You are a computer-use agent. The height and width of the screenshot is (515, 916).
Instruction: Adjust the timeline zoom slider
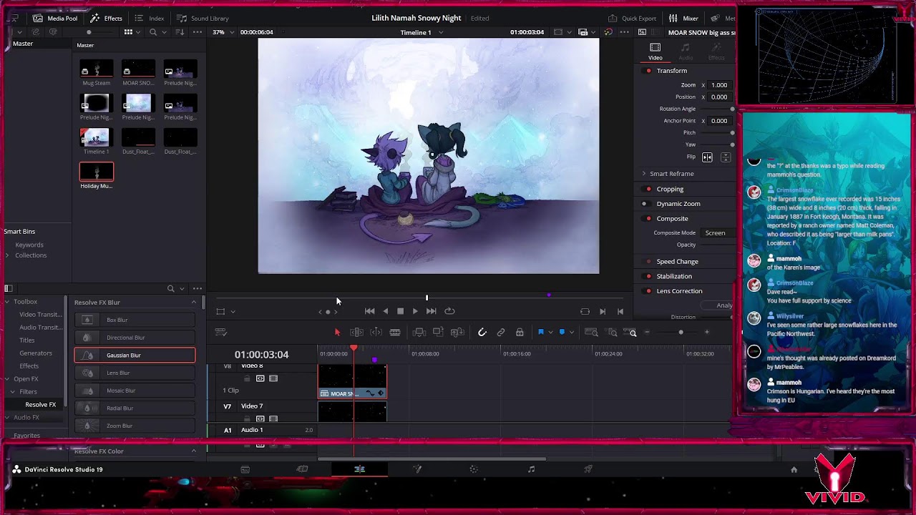681,332
